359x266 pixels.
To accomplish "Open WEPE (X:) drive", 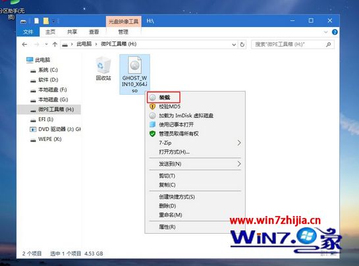I will tap(46, 139).
